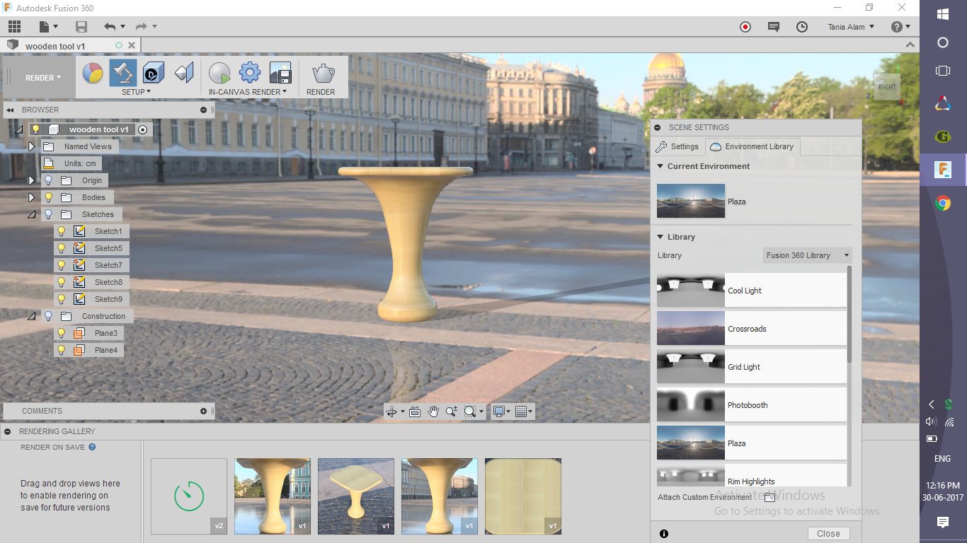
Task: Open Display Settings monitor icon
Action: coord(499,411)
